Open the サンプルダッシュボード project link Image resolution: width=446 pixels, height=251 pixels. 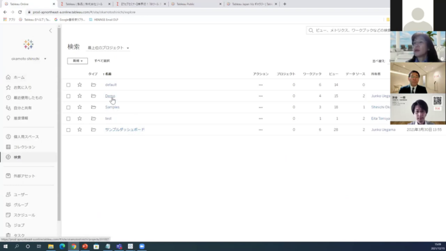click(125, 129)
